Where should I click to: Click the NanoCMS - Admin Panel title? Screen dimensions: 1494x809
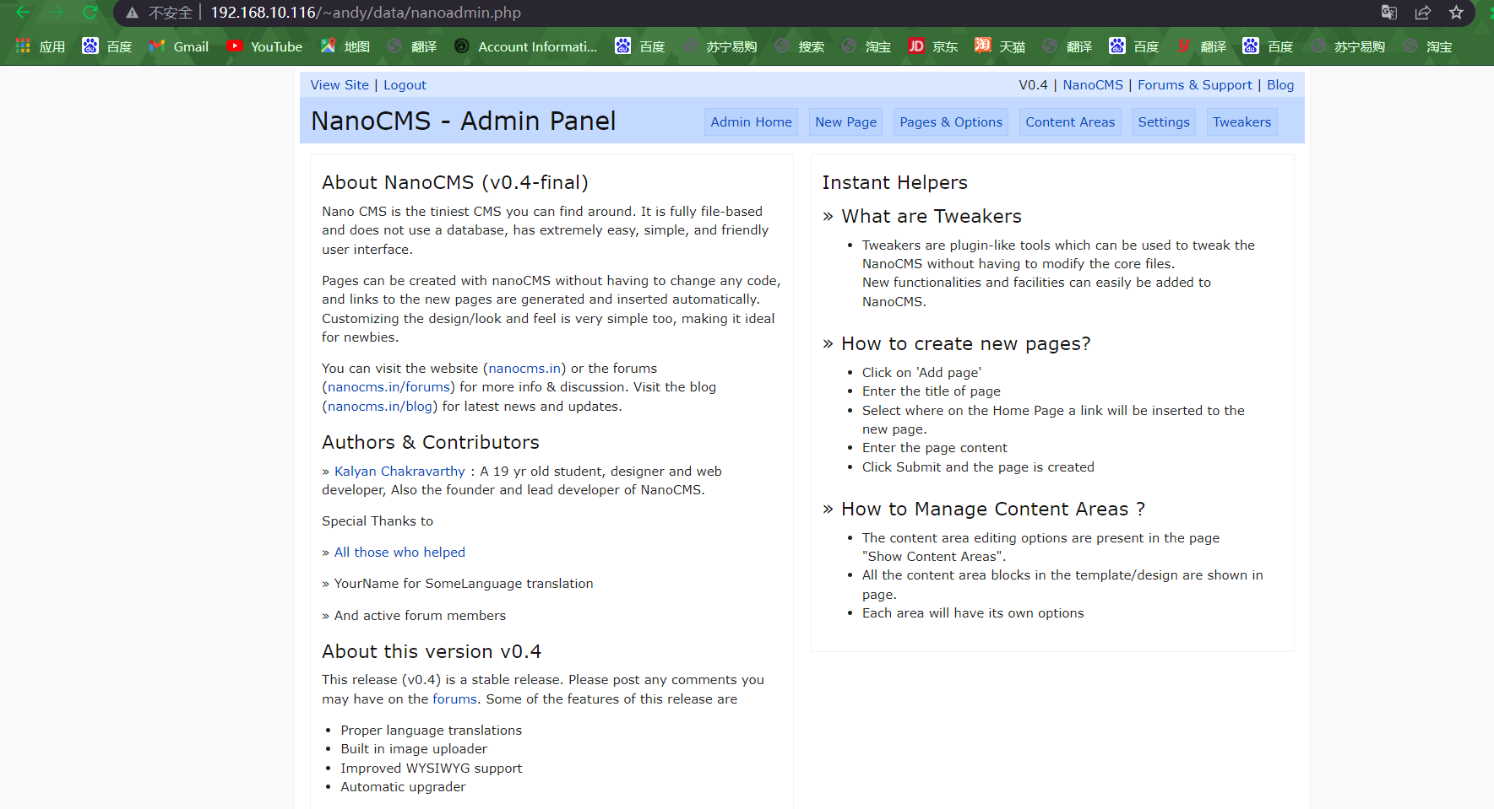pos(463,121)
